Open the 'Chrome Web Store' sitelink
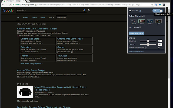This screenshot has height=108, width=173. click(30, 39)
